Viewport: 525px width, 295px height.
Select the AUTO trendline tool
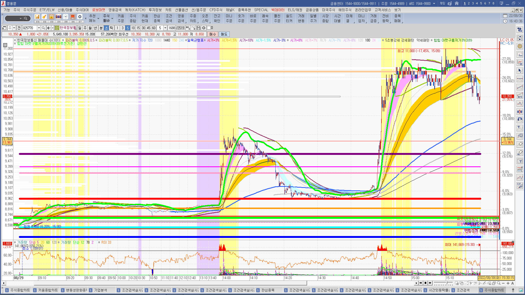(520, 95)
